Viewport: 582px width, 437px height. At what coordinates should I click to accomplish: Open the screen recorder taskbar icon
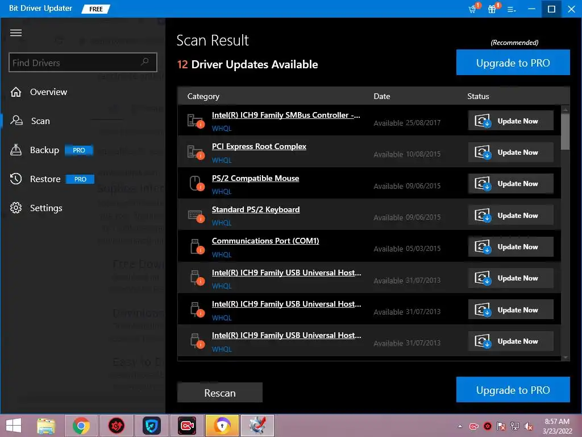(x=186, y=426)
